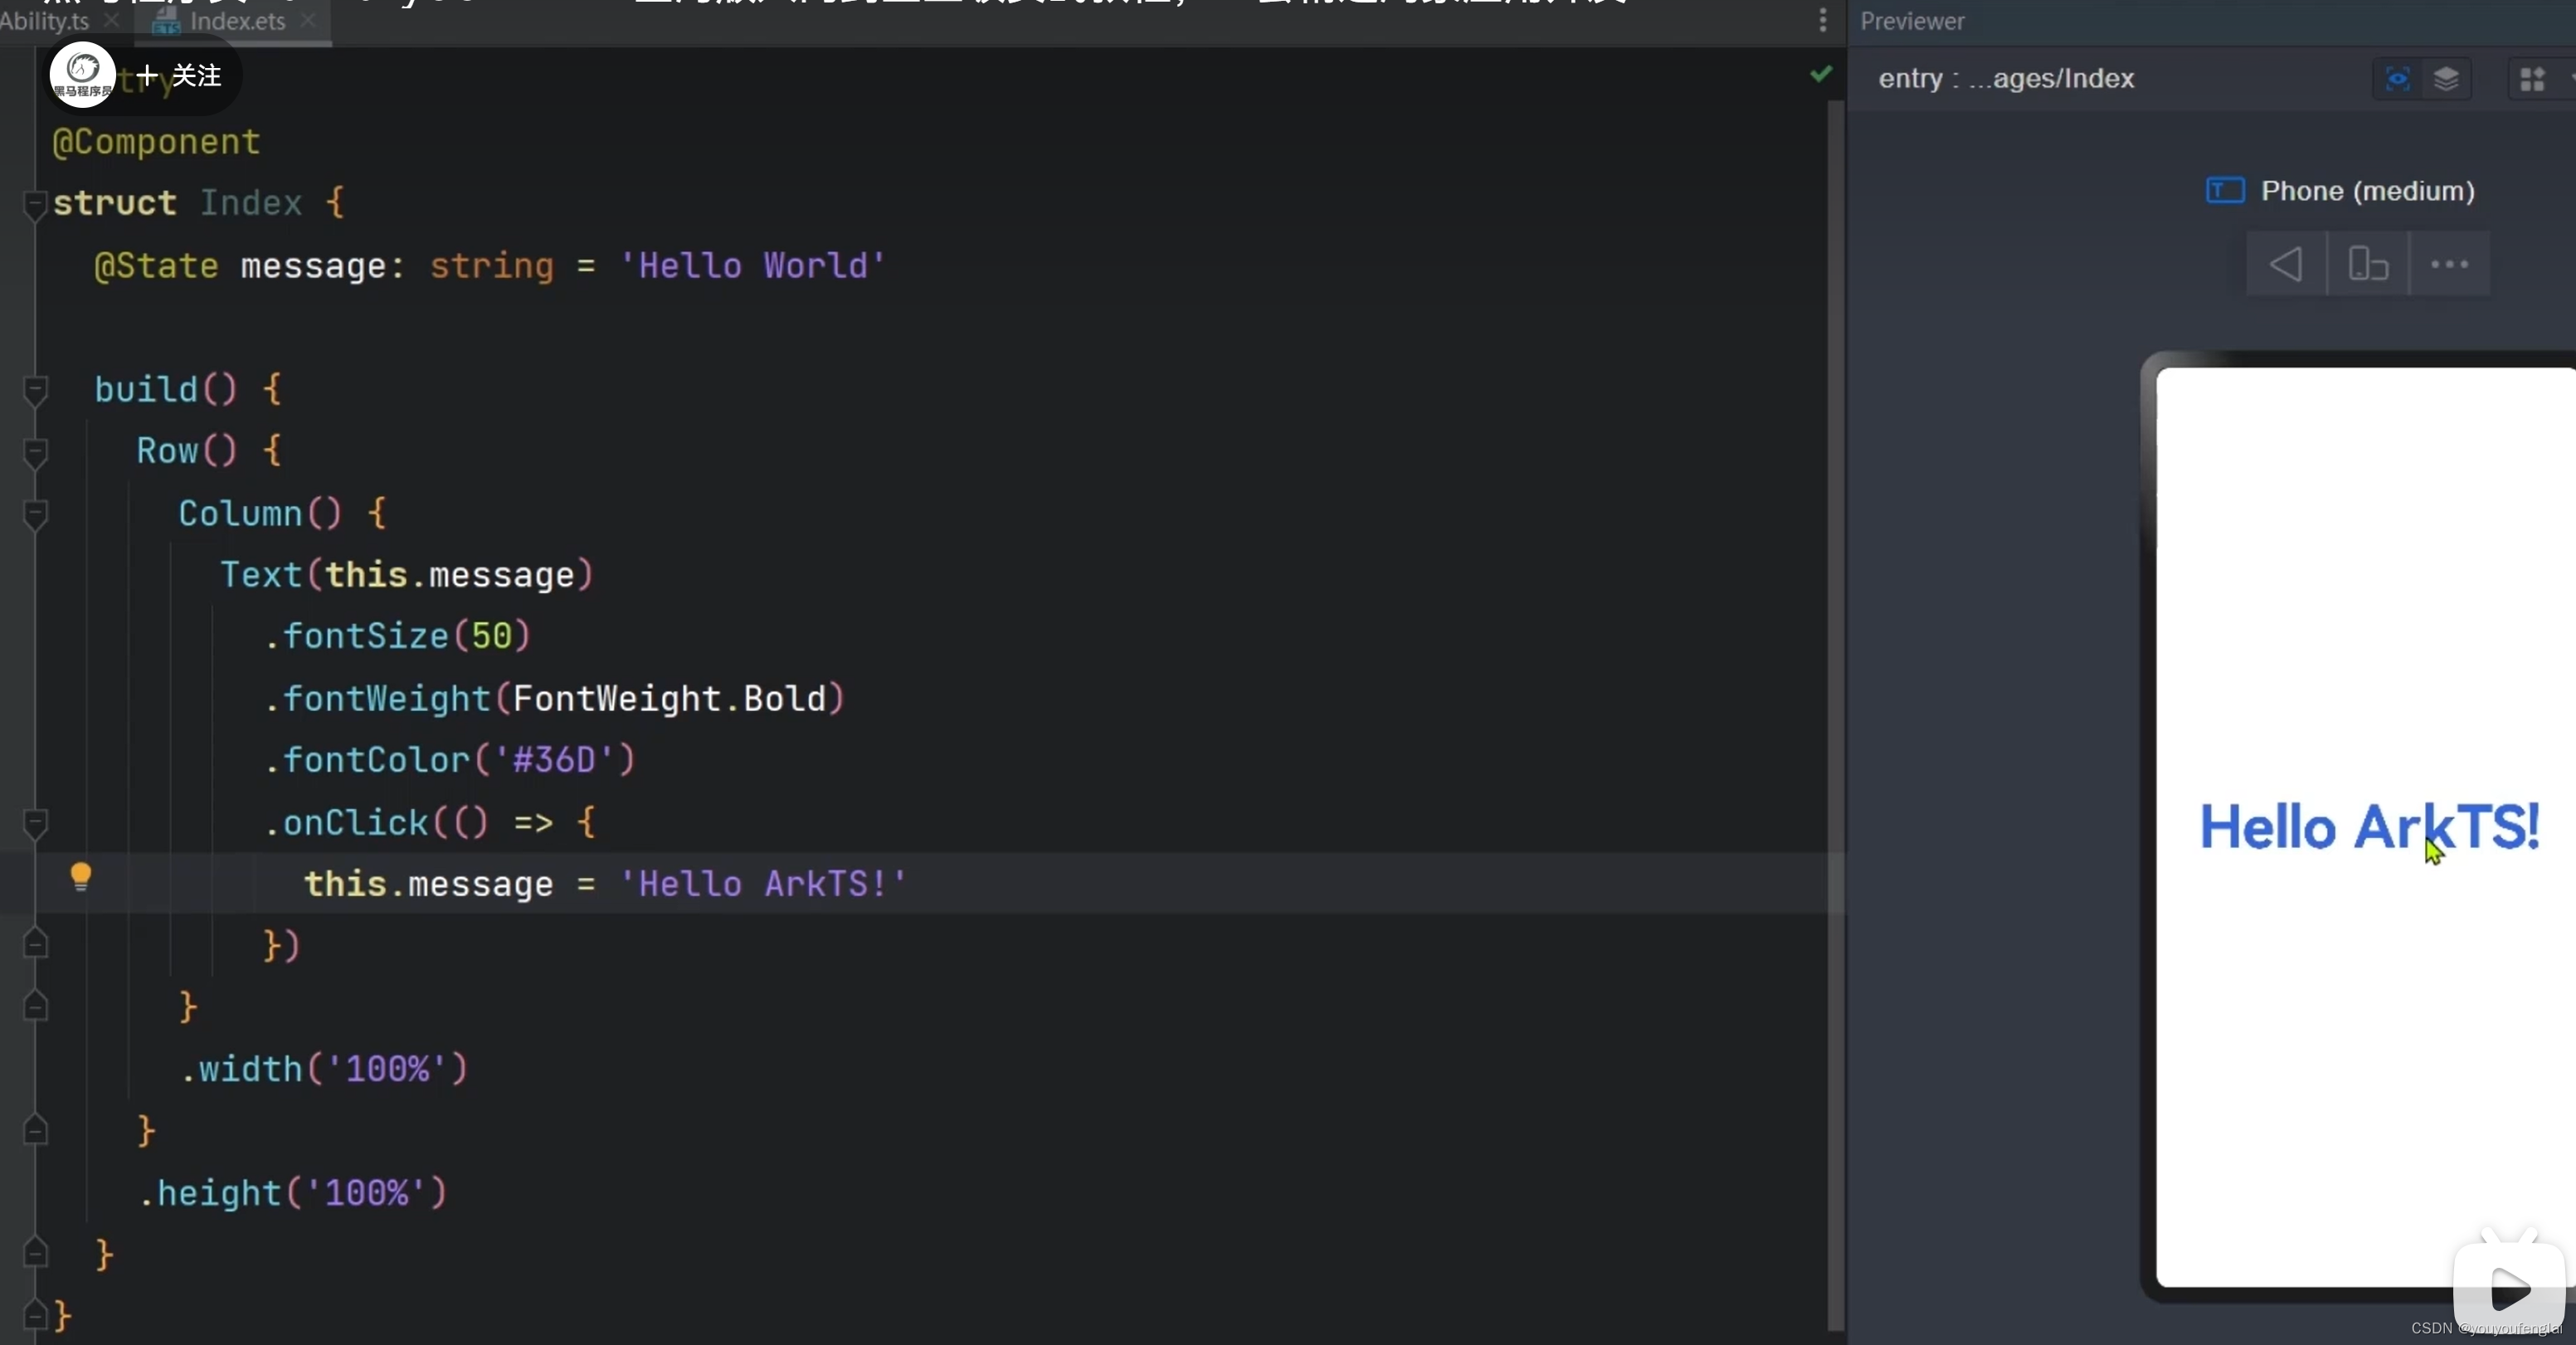Click Text(this.message) in the code

click(407, 575)
